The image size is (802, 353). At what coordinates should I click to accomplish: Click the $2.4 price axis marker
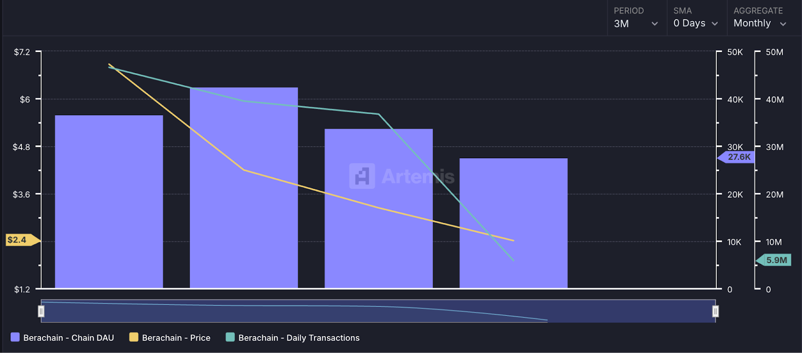pyautogui.click(x=22, y=240)
